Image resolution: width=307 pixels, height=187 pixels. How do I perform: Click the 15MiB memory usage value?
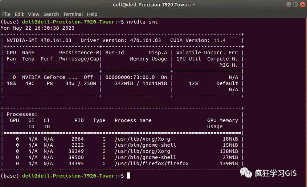[230, 145]
